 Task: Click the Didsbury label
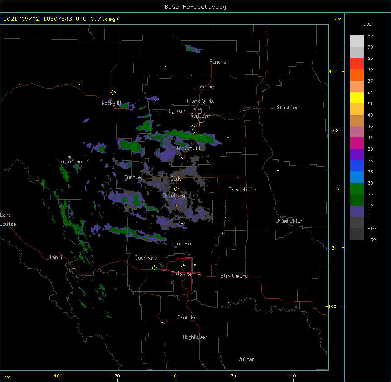coord(174,196)
